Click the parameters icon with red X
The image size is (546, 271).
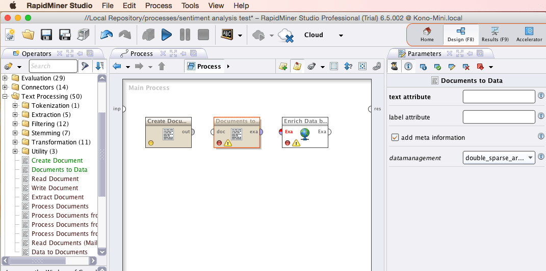tap(466, 67)
